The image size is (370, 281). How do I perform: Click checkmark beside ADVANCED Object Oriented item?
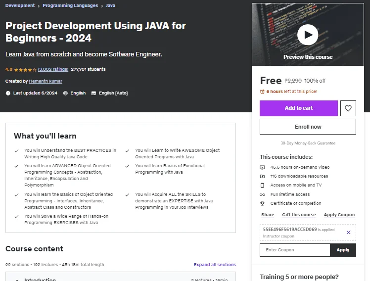click(16, 166)
